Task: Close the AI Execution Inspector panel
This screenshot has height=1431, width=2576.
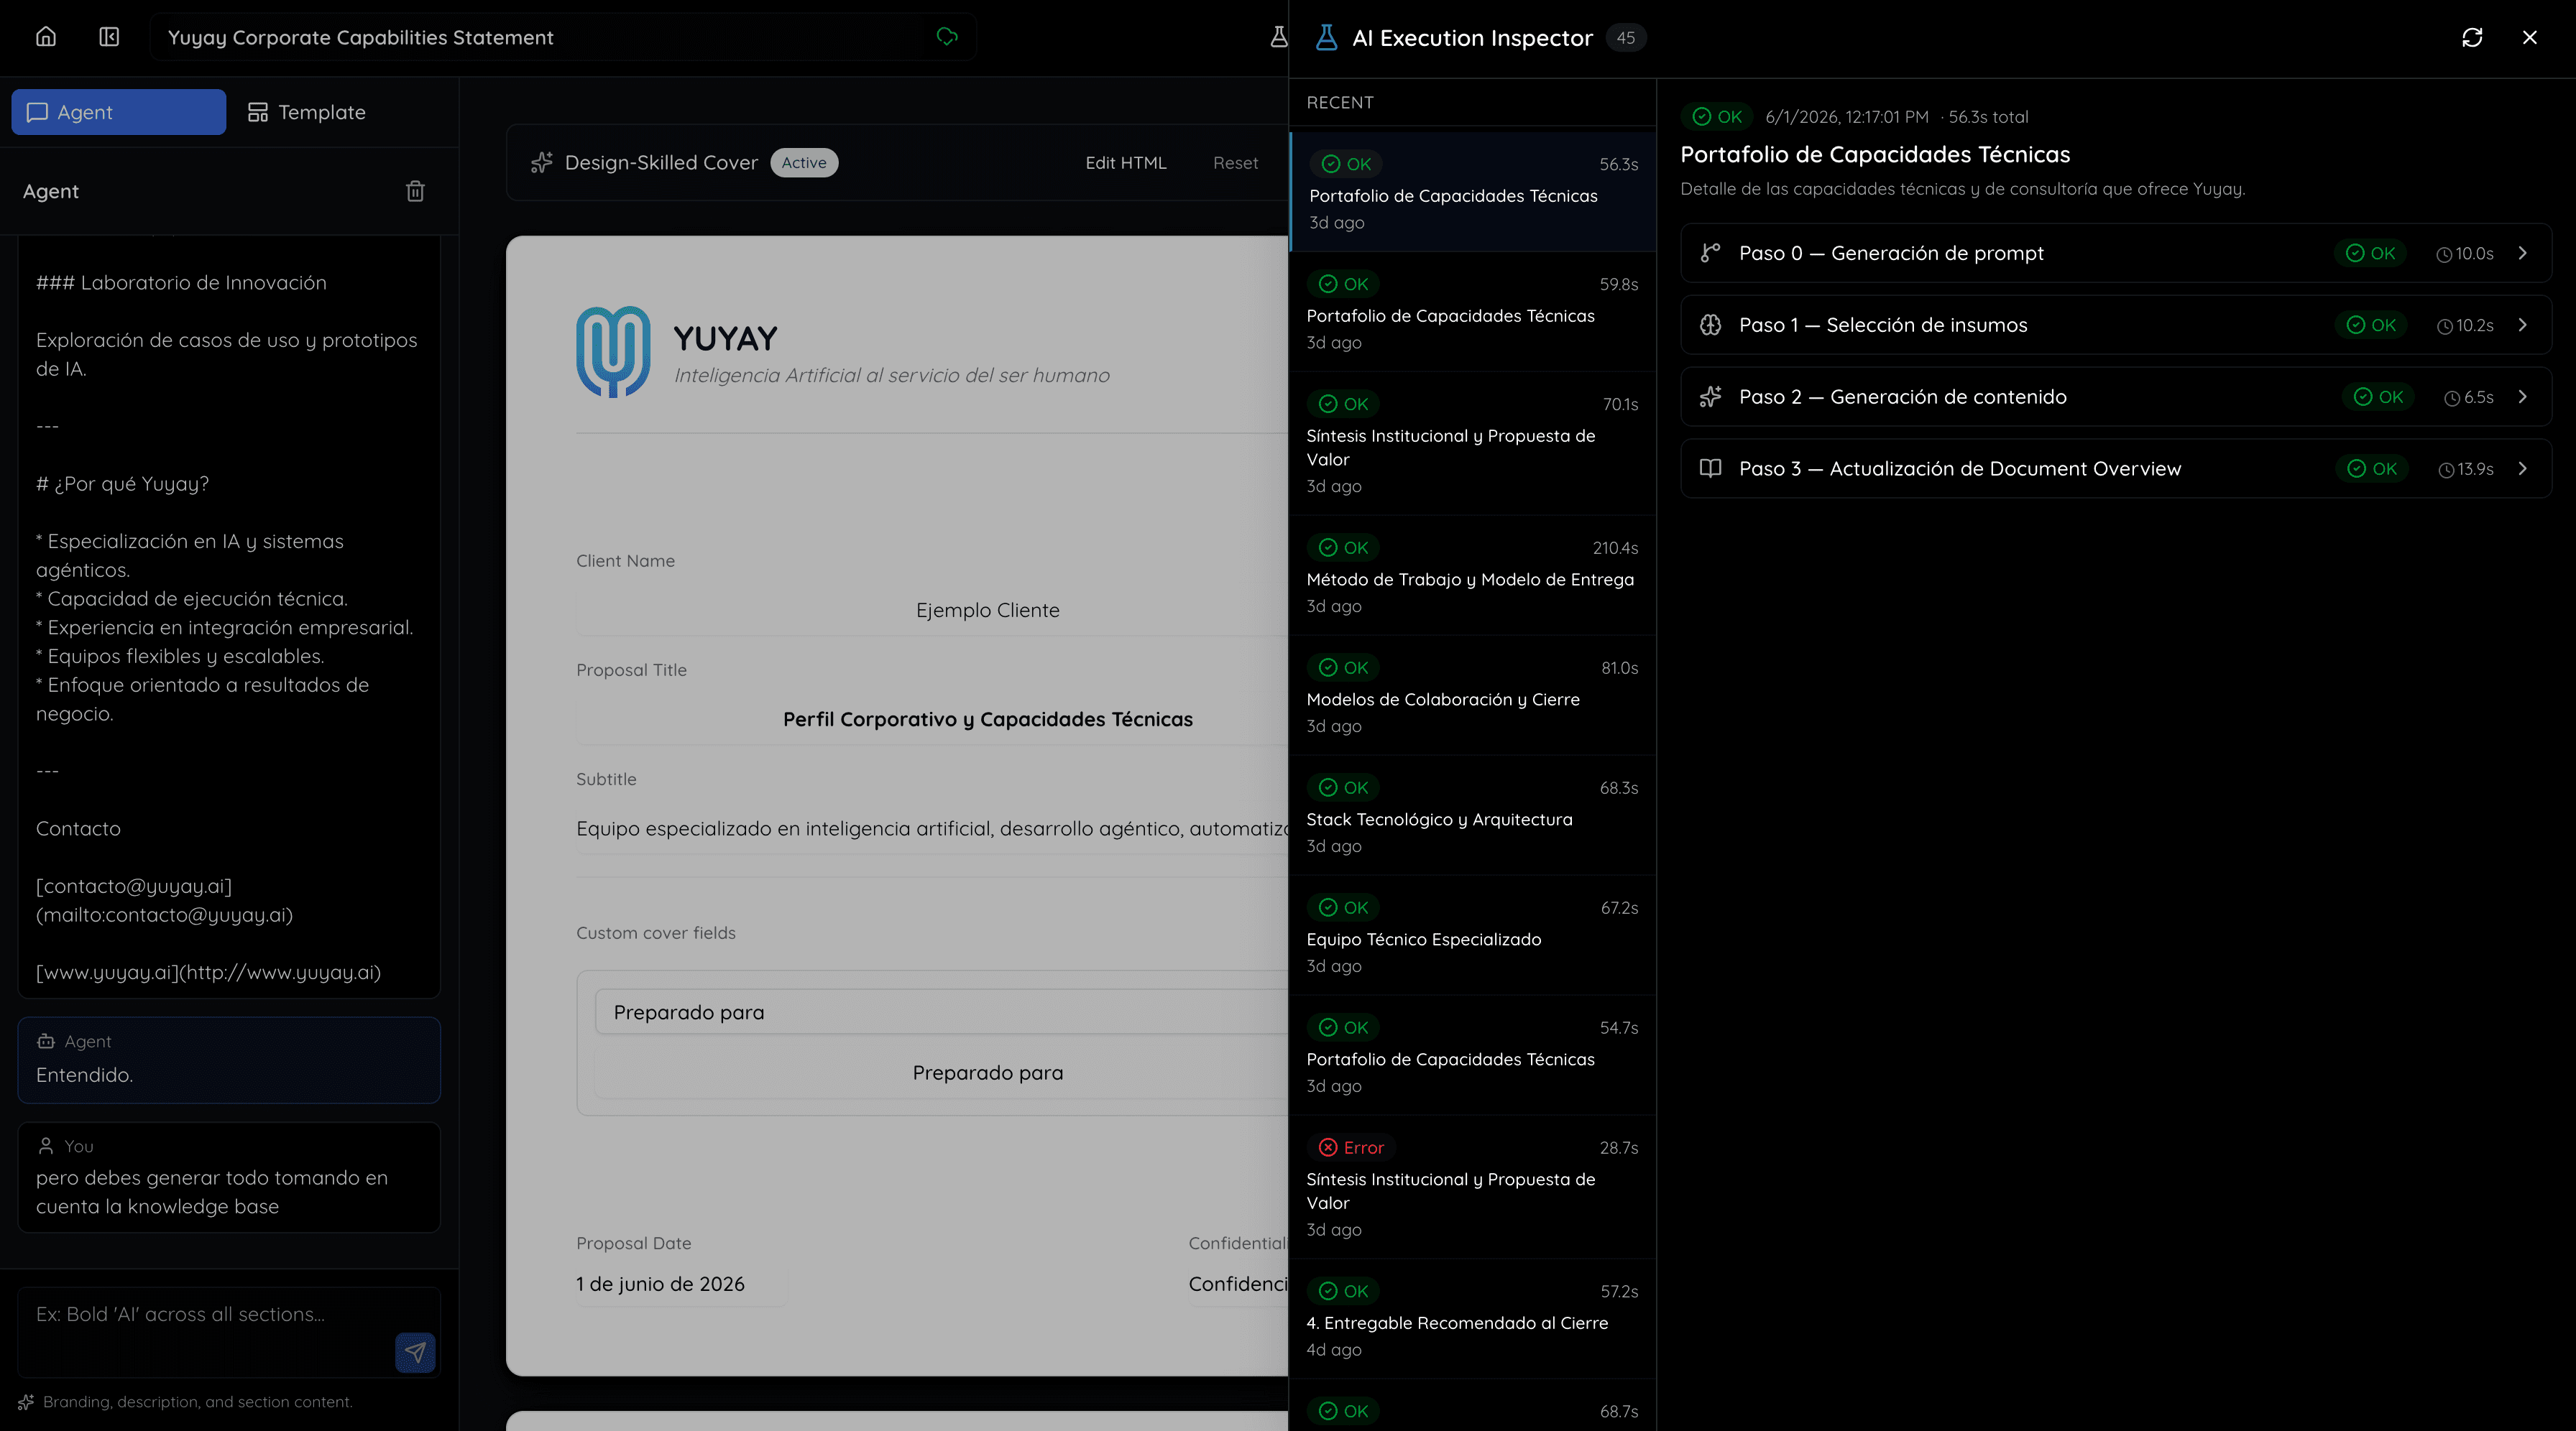Action: (2529, 38)
